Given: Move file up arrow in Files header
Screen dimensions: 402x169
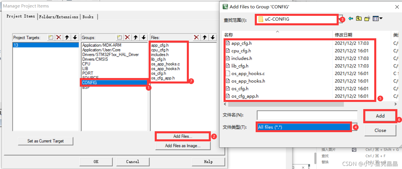Looking at the screenshot, I should coord(204,37).
